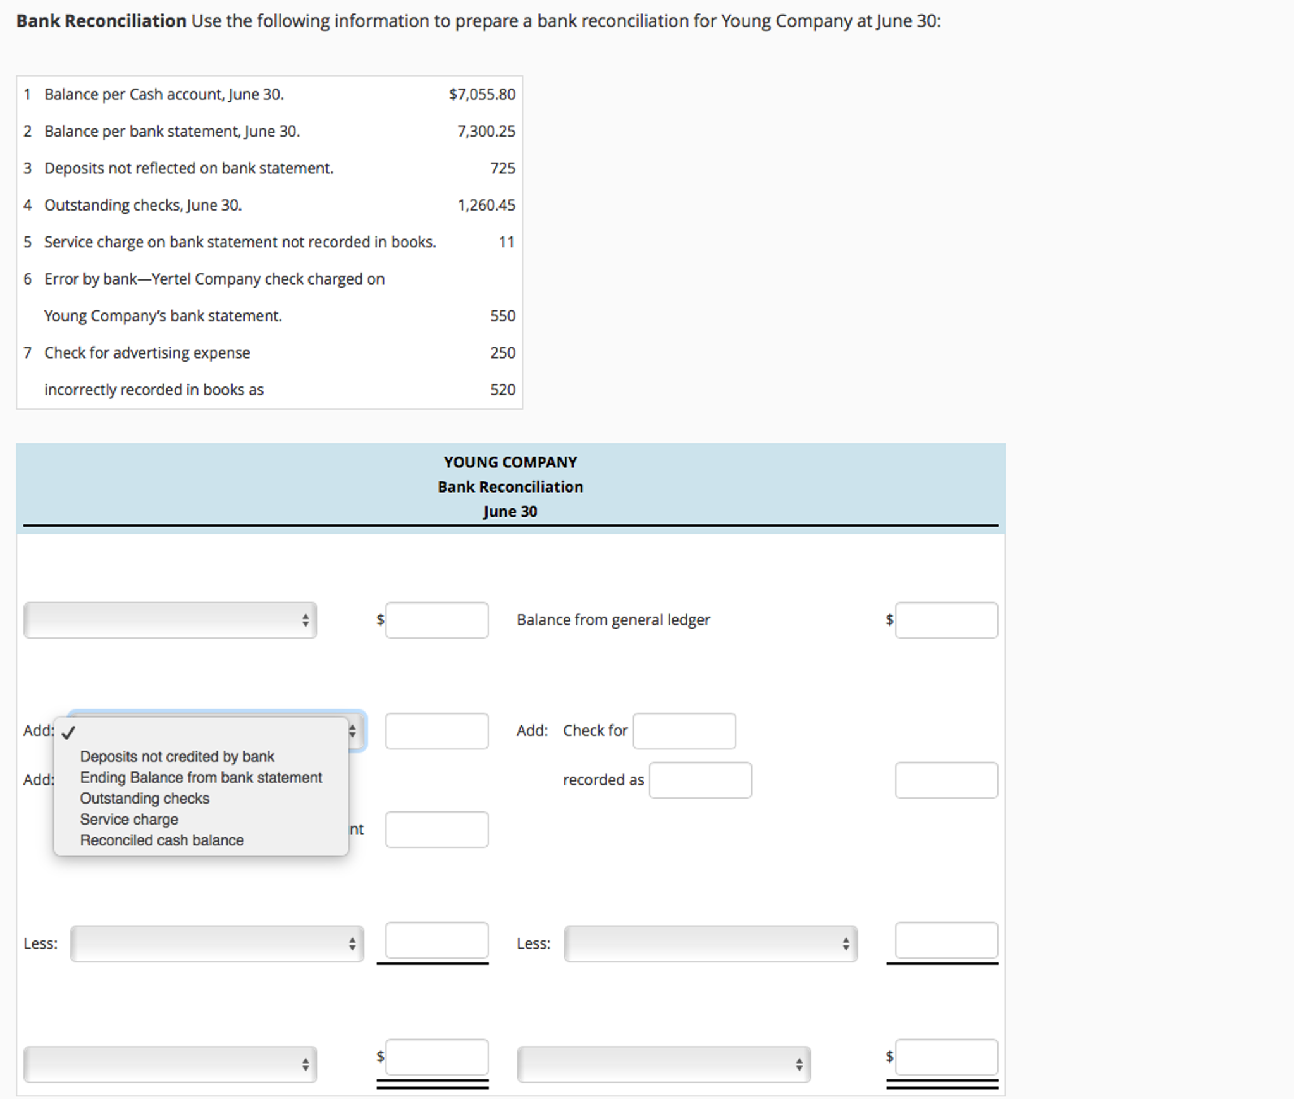Click the checkmark item in open dropdown
Screen dimensions: 1294x1099
point(68,734)
